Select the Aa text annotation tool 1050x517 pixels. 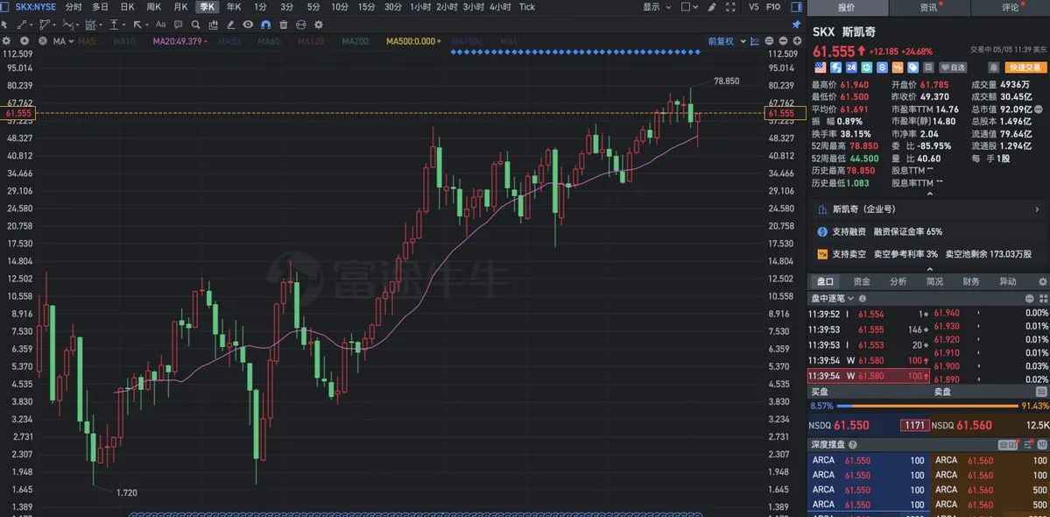[x=161, y=25]
